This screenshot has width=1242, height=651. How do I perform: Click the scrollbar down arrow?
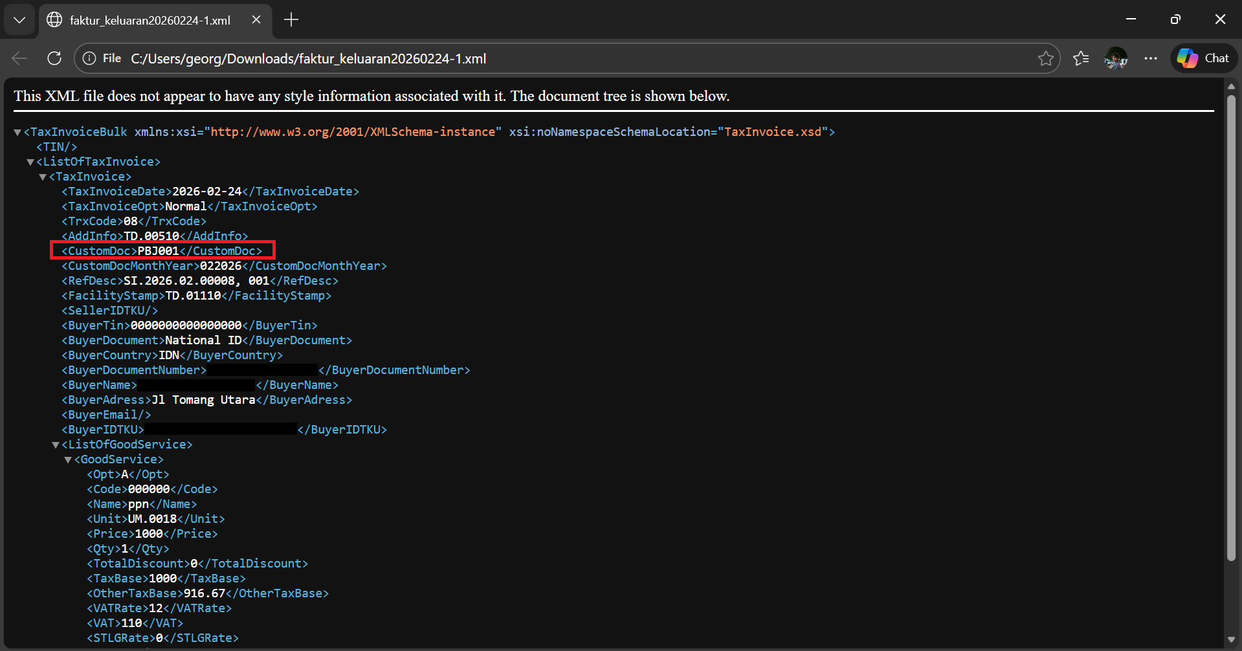pos(1231,640)
